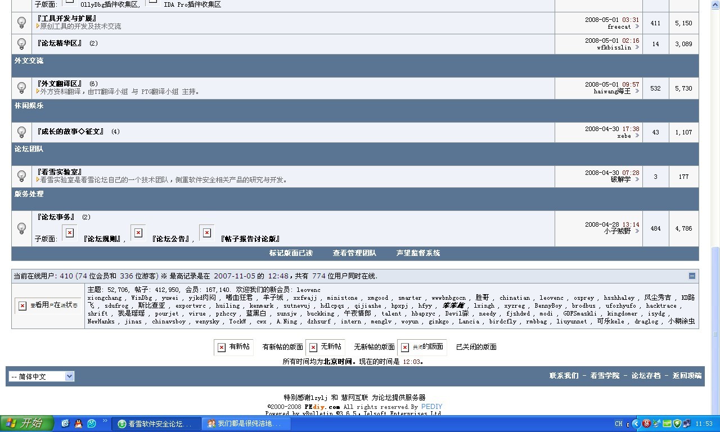Open the 『论坛规则』 subforum
The height and width of the screenshot is (432, 720).
coord(102,239)
